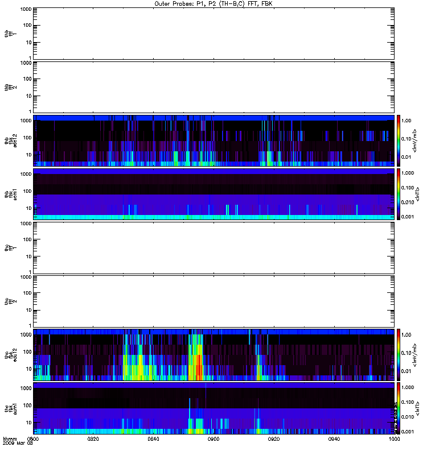Select the empty thb fff 1 panel
Screen dimensions: 427x455
click(214, 34)
